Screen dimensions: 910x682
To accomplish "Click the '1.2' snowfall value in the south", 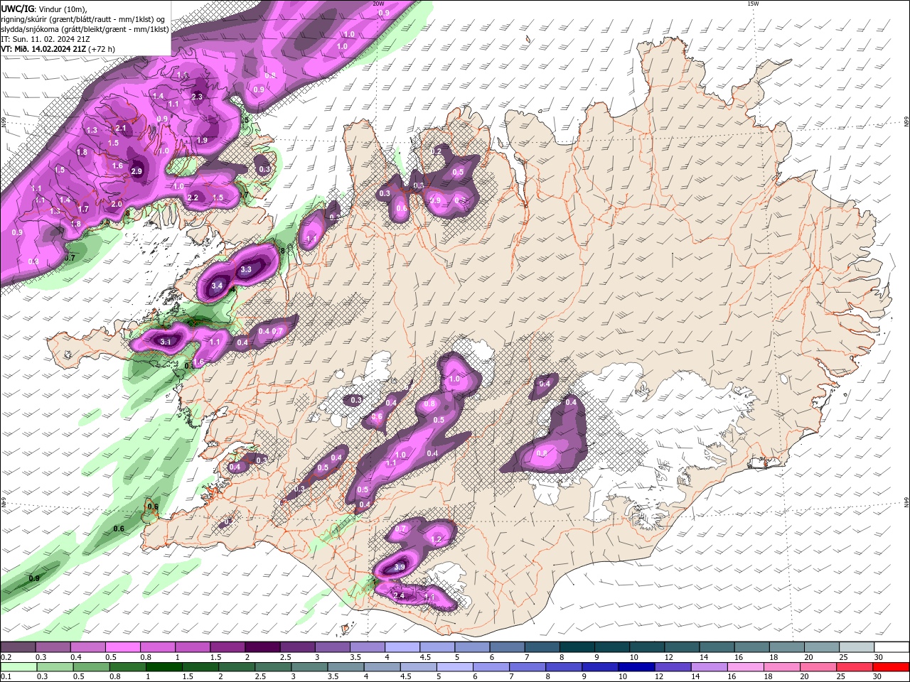I will click(437, 540).
